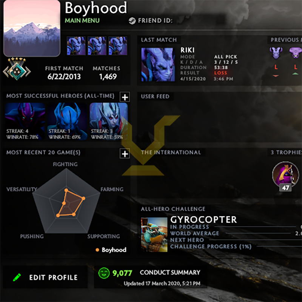
Task: Open the Vengeful Spirit card with 59% winrate
Action: click(x=109, y=121)
